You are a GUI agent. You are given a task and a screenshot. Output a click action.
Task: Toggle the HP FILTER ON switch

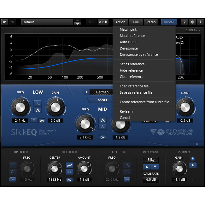pos(13,179)
